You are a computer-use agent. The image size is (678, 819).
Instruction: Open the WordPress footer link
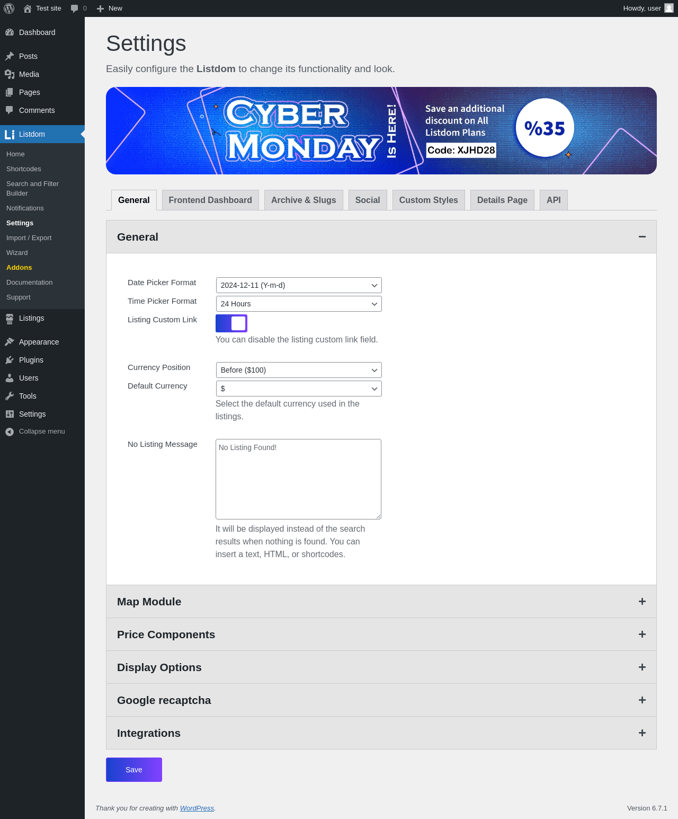(x=197, y=808)
